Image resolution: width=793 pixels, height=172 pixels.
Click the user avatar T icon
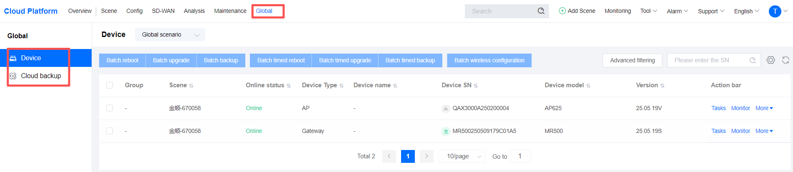pos(775,11)
